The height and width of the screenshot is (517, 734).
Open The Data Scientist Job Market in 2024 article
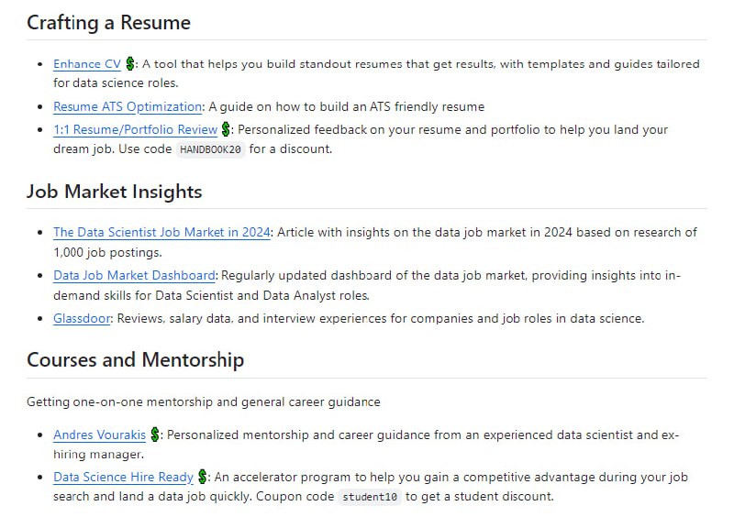coord(161,233)
